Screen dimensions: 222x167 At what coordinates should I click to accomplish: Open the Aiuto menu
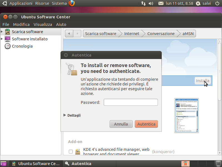[x=61, y=24]
